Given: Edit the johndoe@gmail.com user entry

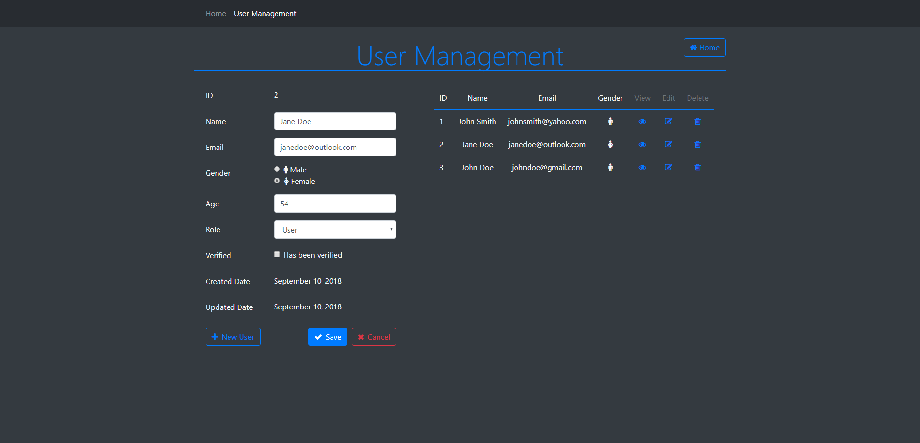Looking at the screenshot, I should coord(668,168).
